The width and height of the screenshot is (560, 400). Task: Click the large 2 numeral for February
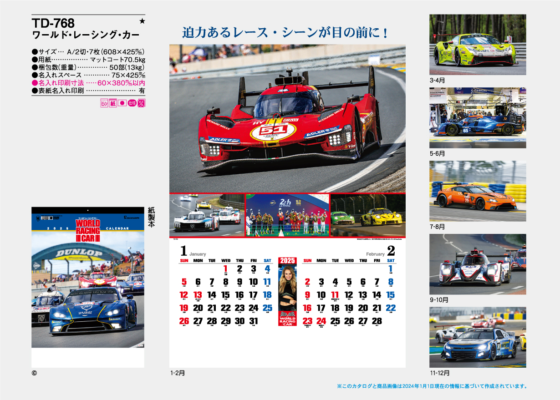click(x=391, y=251)
